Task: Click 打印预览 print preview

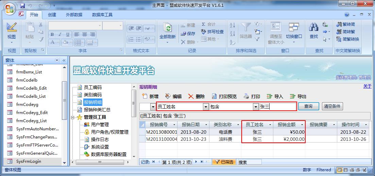Action: coord(224,96)
